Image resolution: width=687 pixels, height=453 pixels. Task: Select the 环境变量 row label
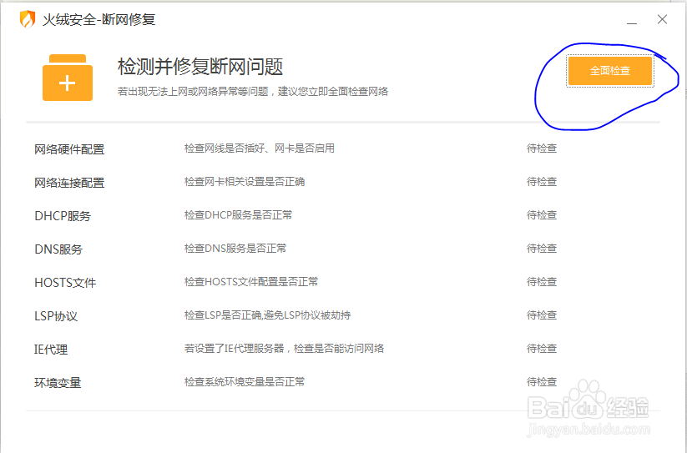pos(58,383)
